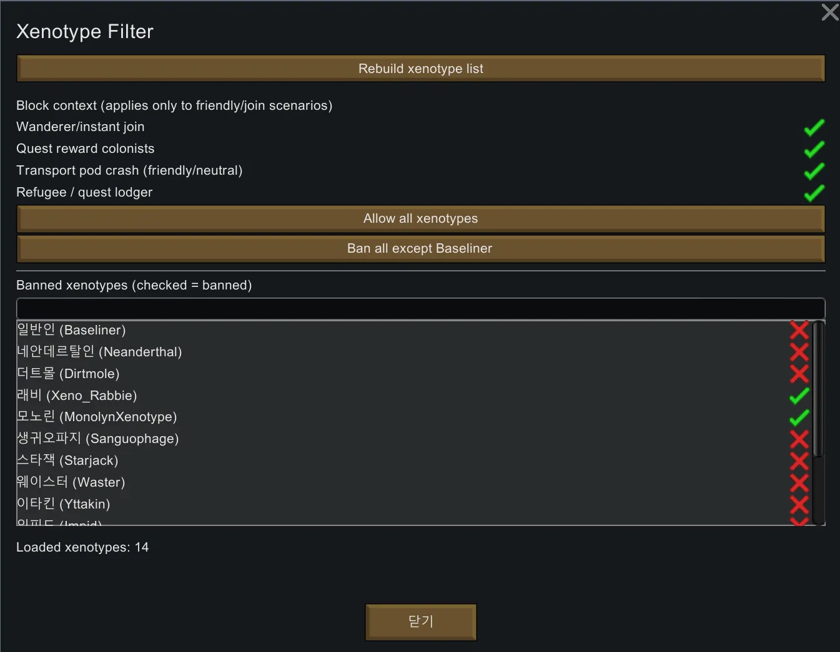
Task: Toggle Quest reward colonists checkmark
Action: pyautogui.click(x=814, y=149)
